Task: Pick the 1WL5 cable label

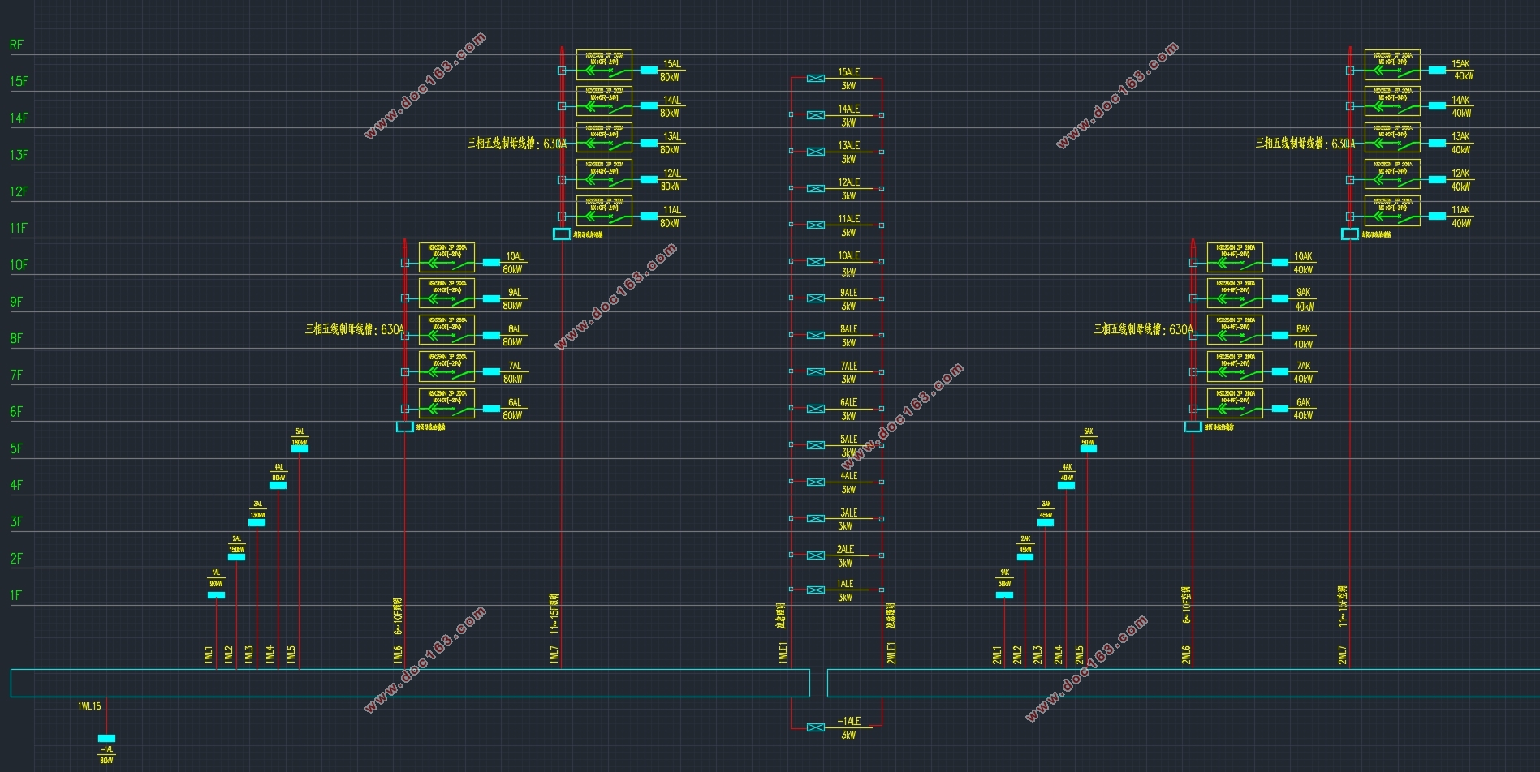Action: click(291, 655)
